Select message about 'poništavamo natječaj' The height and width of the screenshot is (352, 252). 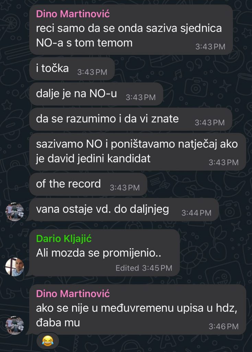click(138, 152)
